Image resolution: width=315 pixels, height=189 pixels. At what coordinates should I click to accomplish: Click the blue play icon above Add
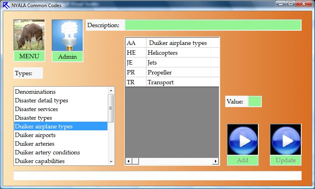[243, 140]
